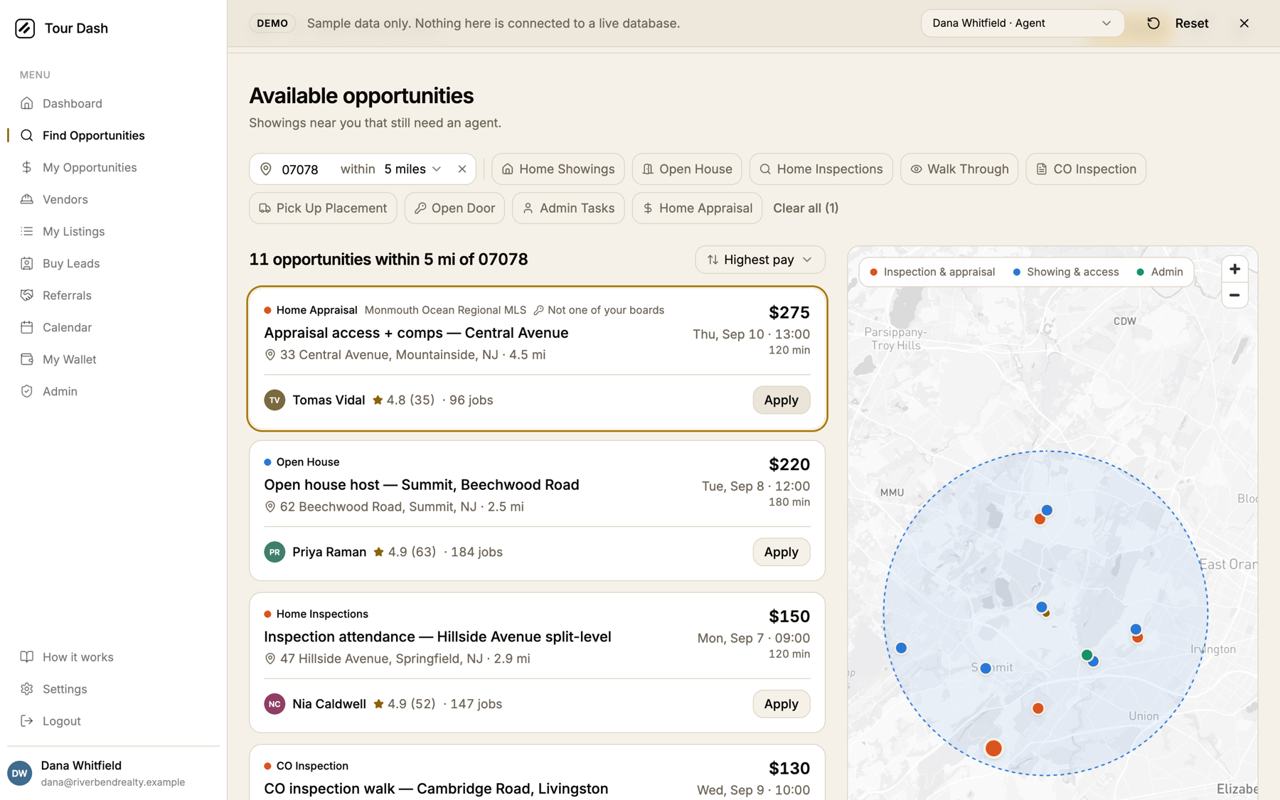Click Clear all (1) filters link
This screenshot has width=1280, height=800.
(x=805, y=208)
